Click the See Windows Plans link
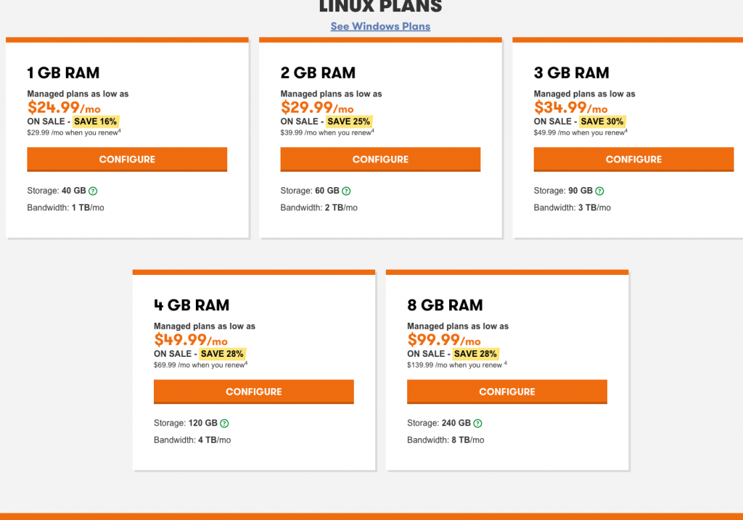This screenshot has height=520, width=743. click(380, 26)
